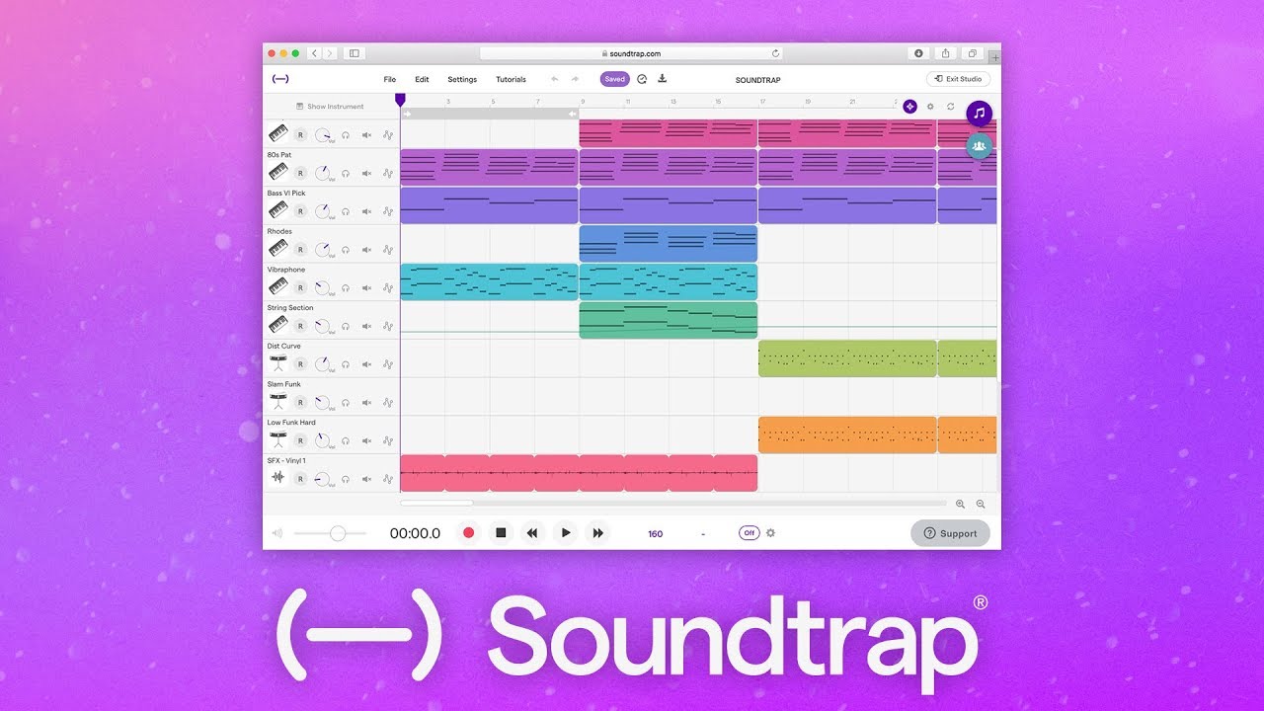1264x711 pixels.
Task: Open the Slam Funk drum kit icon
Action: [x=278, y=402]
